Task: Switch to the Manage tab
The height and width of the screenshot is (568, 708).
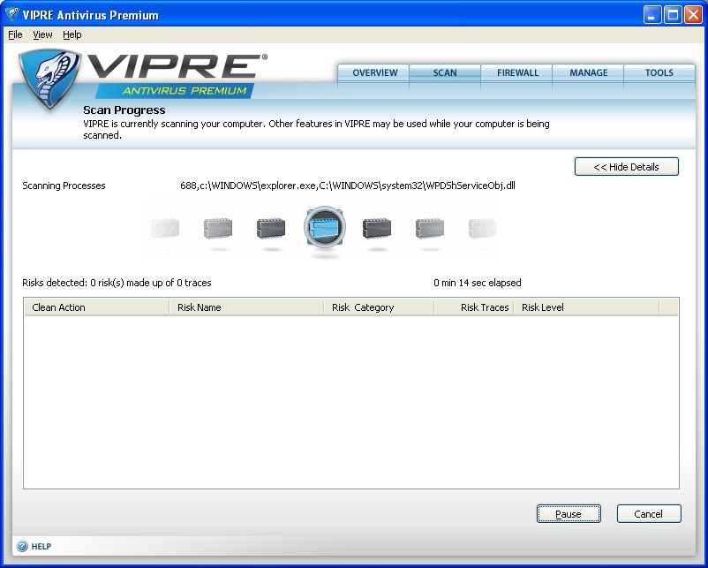Action: pyautogui.click(x=588, y=73)
